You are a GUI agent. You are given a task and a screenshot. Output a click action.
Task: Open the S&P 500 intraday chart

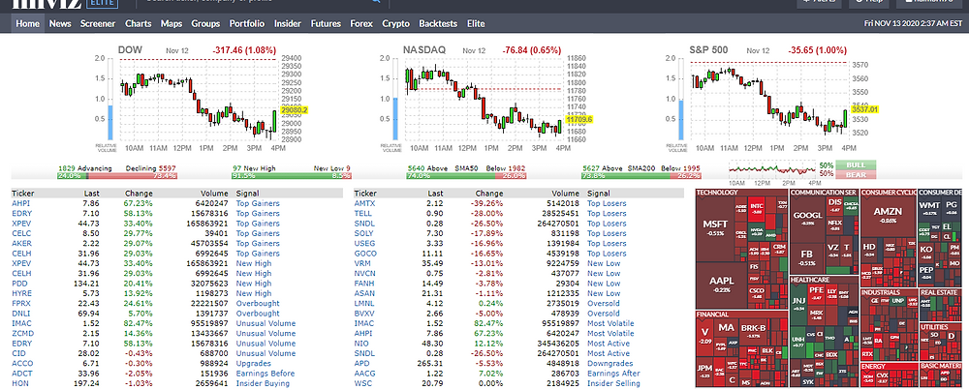pyautogui.click(x=771, y=99)
